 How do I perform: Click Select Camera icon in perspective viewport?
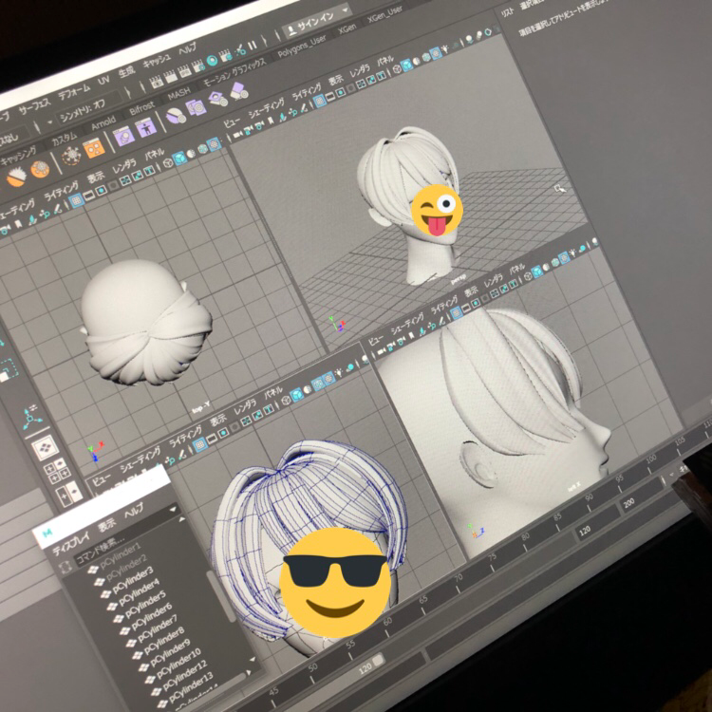(x=237, y=135)
